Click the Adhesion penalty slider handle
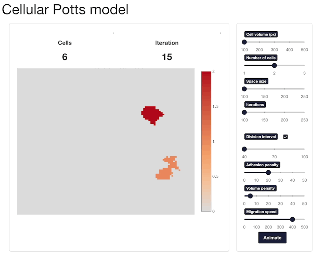The width and height of the screenshot is (321, 259). (269, 173)
